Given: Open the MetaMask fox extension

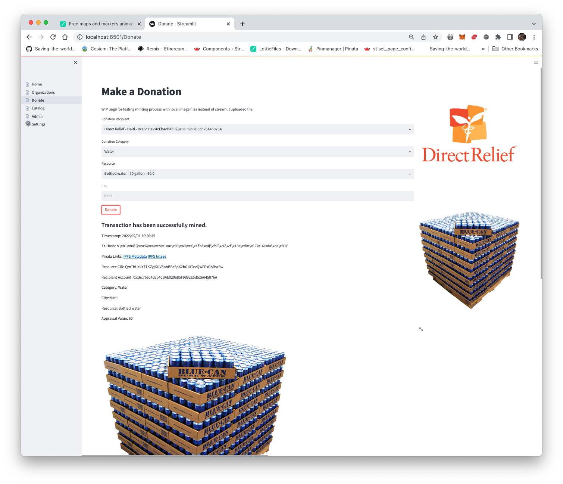Looking at the screenshot, I should click(x=462, y=37).
